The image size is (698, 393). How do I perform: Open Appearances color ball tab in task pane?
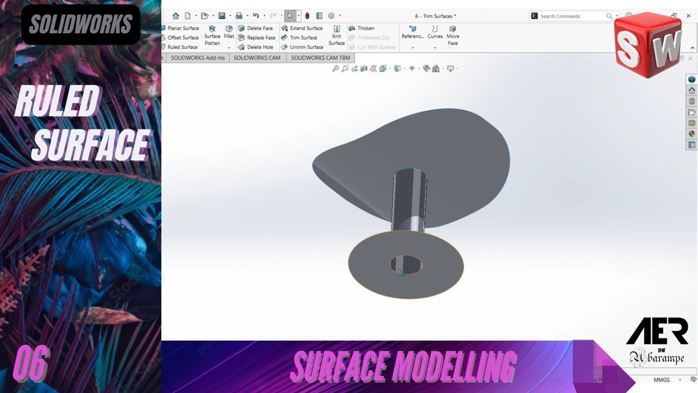click(691, 134)
